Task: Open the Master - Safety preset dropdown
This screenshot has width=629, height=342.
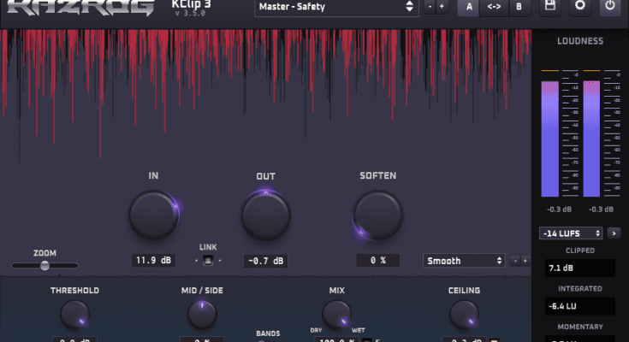Action: pos(334,7)
